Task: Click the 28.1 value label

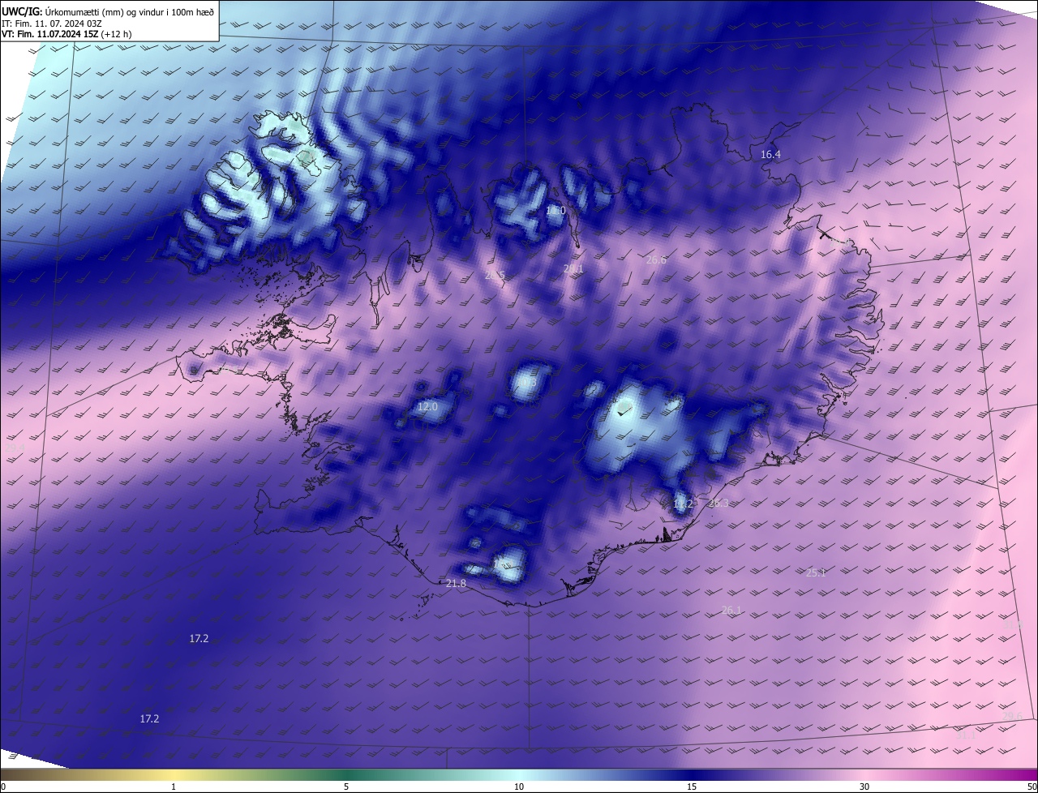Action: click(x=573, y=268)
